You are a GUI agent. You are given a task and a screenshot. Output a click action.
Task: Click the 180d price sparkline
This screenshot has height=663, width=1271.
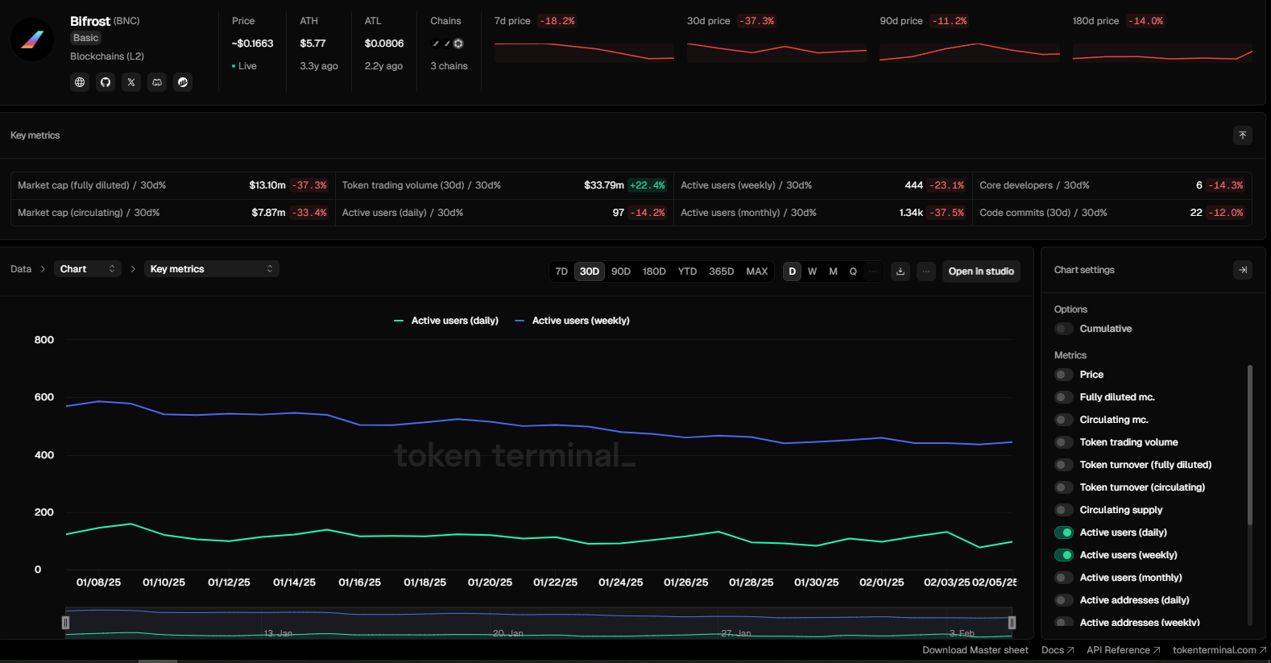pos(1162,51)
